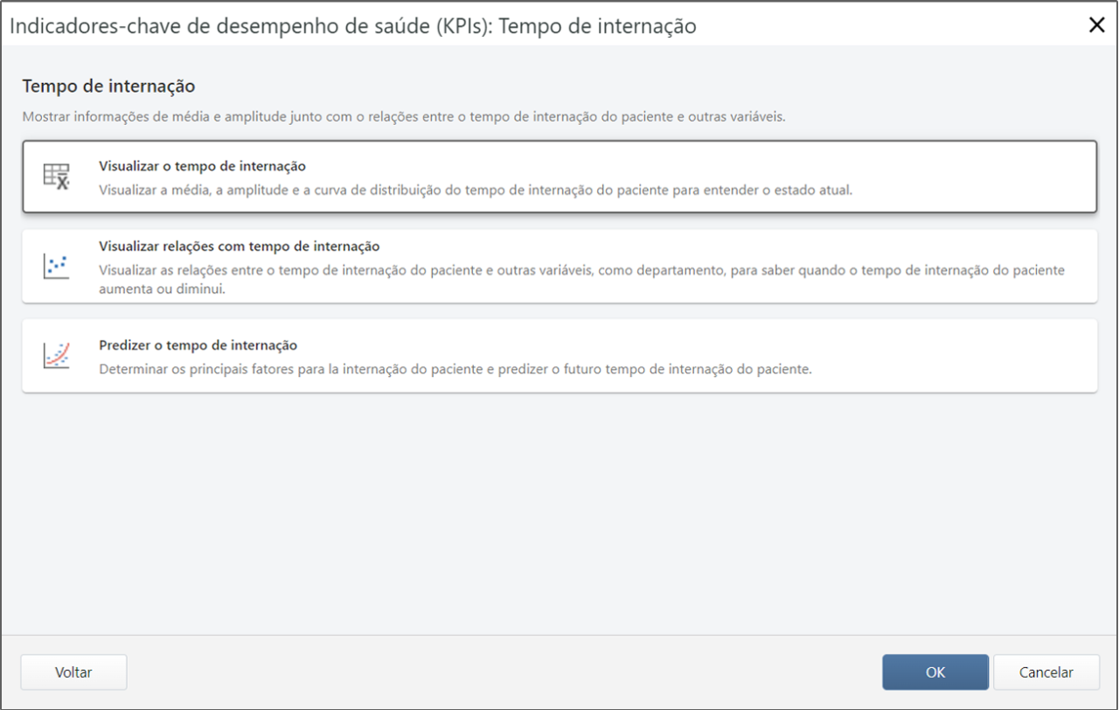1119x710 pixels.
Task: Close the KPIs dialog with the X
Action: (x=1096, y=24)
